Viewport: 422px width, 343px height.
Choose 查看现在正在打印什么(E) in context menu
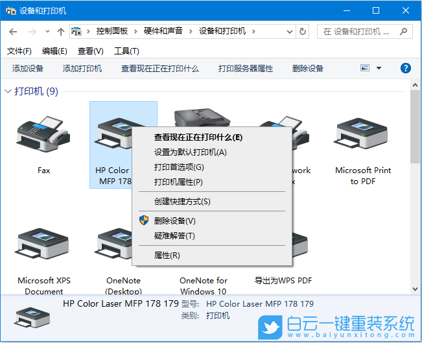pyautogui.click(x=211, y=137)
